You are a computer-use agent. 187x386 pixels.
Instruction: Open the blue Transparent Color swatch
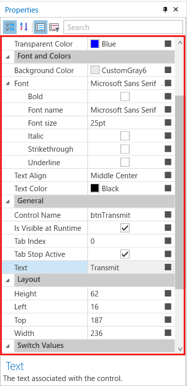95,44
